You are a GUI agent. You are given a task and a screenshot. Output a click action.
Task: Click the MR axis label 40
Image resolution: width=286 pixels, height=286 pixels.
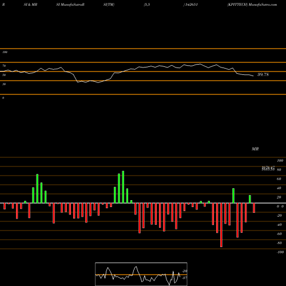[x=279, y=188]
